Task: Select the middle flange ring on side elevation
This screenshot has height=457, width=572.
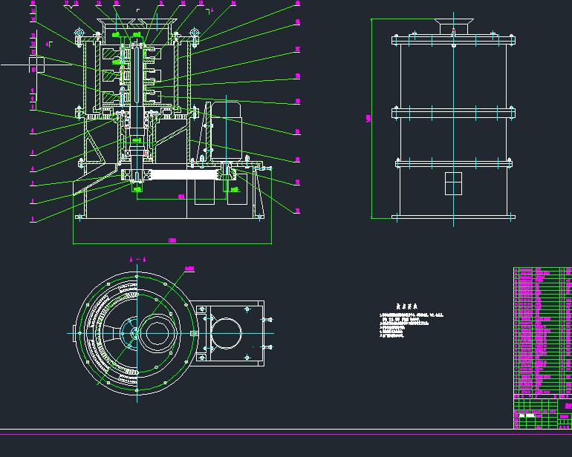Action: click(x=453, y=113)
